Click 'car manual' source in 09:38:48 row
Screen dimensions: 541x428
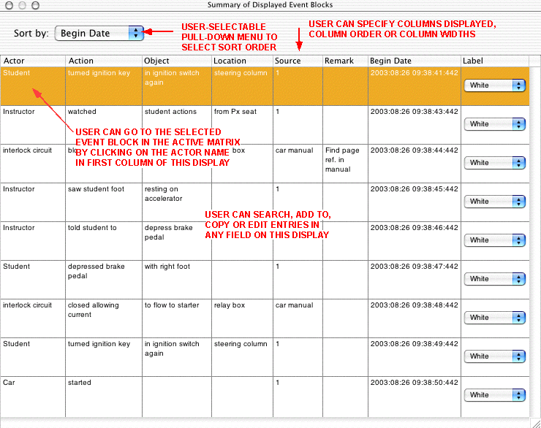[x=298, y=318]
